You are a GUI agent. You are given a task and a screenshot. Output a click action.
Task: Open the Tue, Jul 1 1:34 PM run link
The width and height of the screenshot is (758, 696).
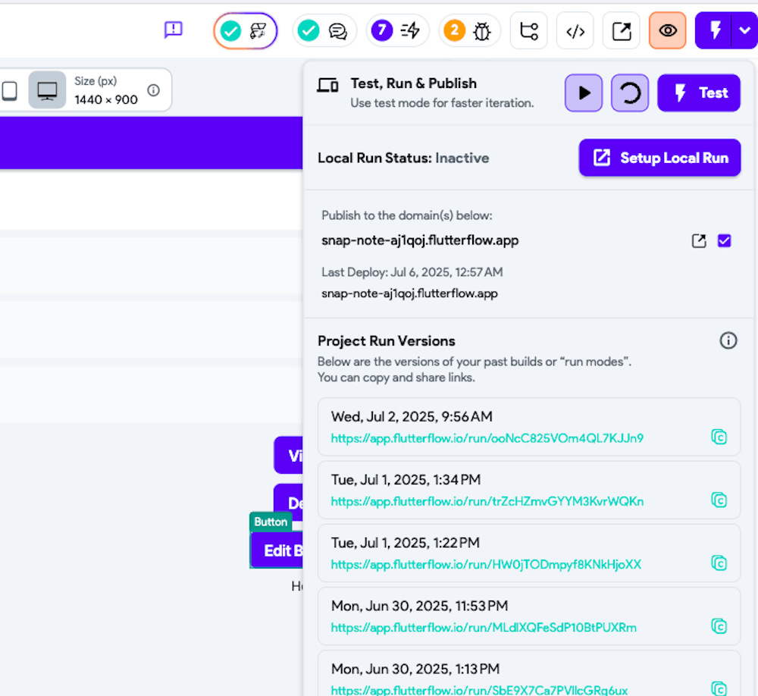click(487, 501)
